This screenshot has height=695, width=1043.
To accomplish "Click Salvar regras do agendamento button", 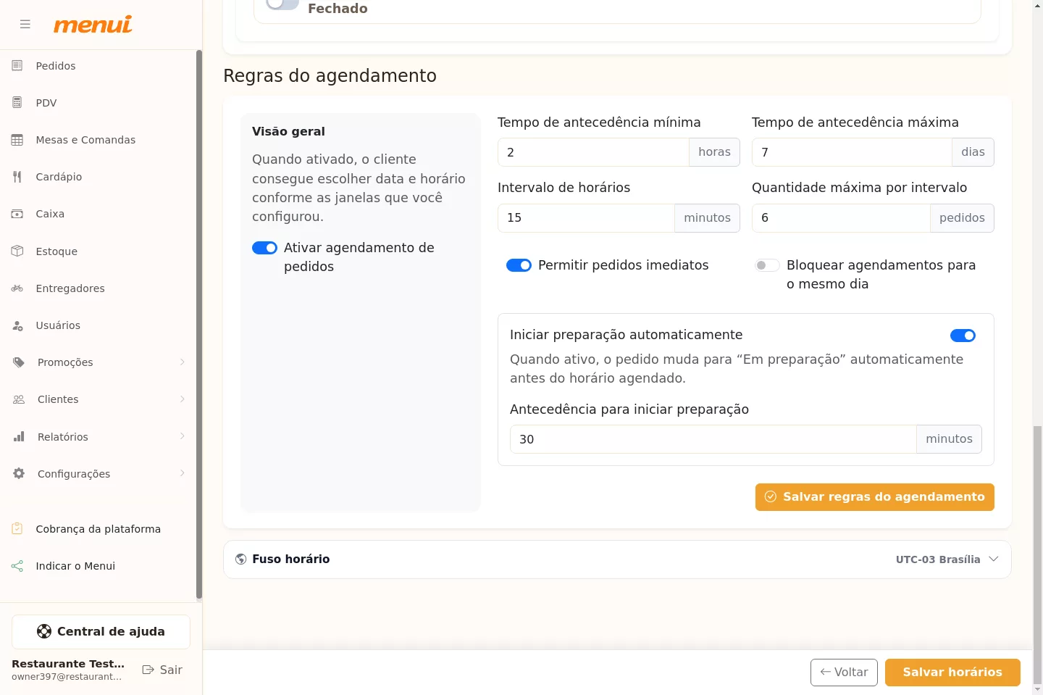I will point(875,497).
